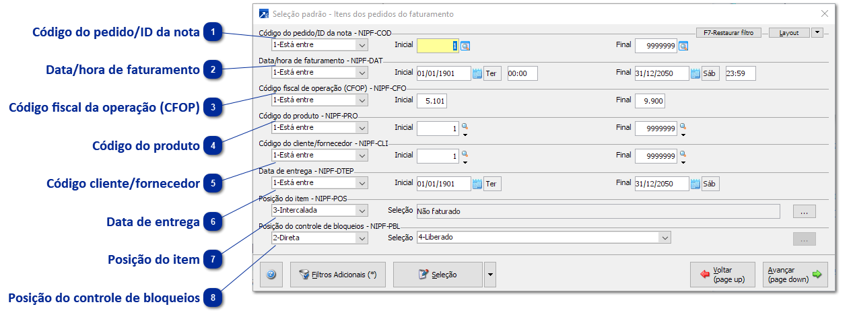Focus initial Código do pedido yellow field

(438, 46)
